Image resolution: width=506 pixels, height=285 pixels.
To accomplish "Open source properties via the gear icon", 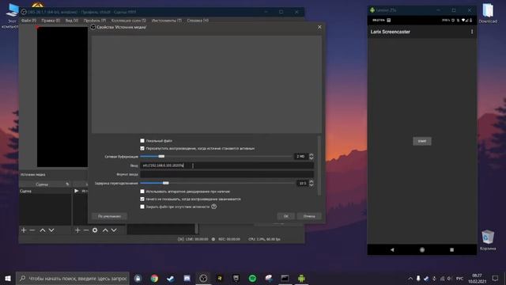I will pos(95,230).
